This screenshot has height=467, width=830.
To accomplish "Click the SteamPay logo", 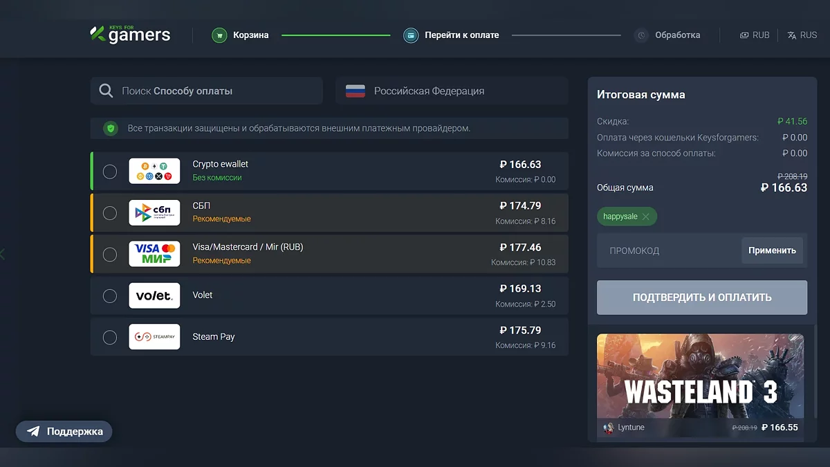I will click(154, 337).
